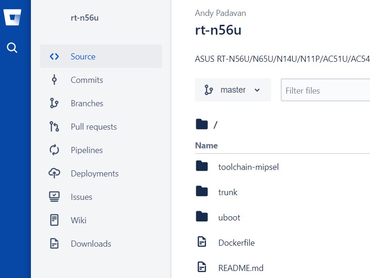Open the Dockerfile file entry
370x278 pixels.
click(237, 242)
